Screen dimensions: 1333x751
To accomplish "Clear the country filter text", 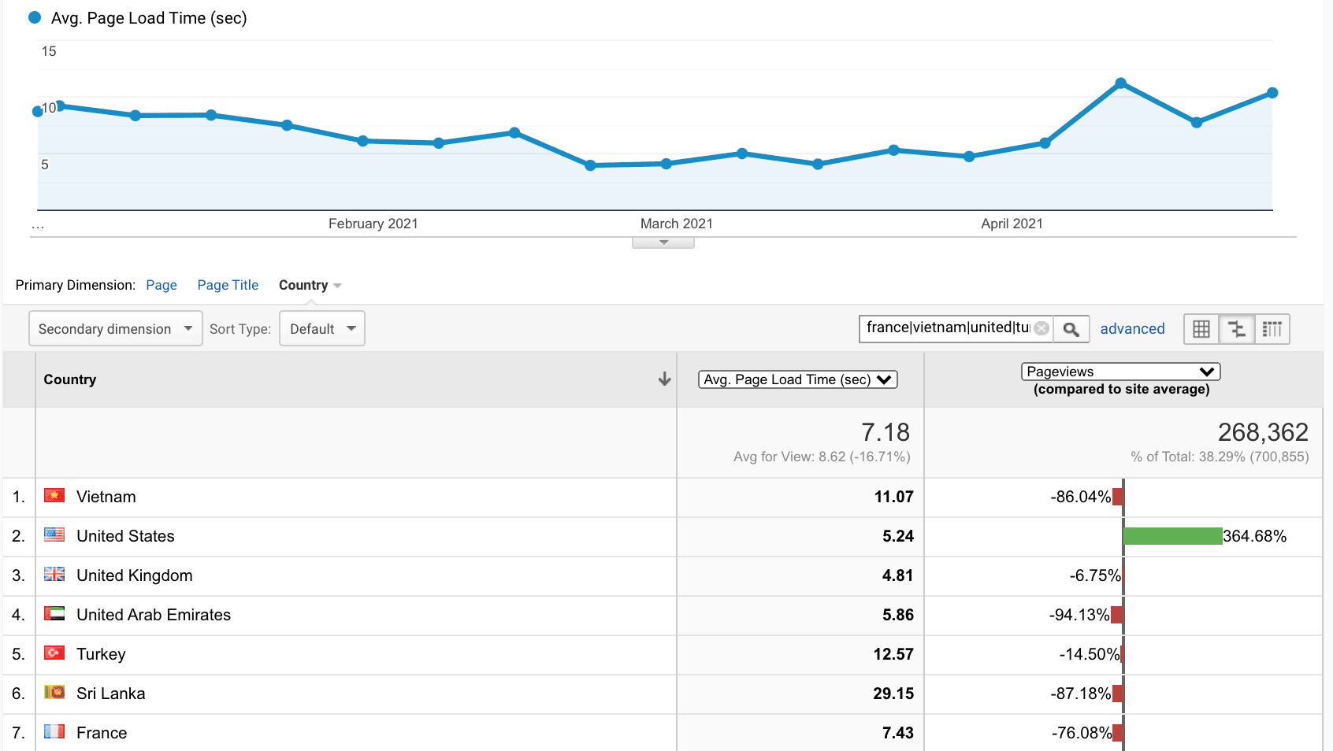I will 1042,328.
